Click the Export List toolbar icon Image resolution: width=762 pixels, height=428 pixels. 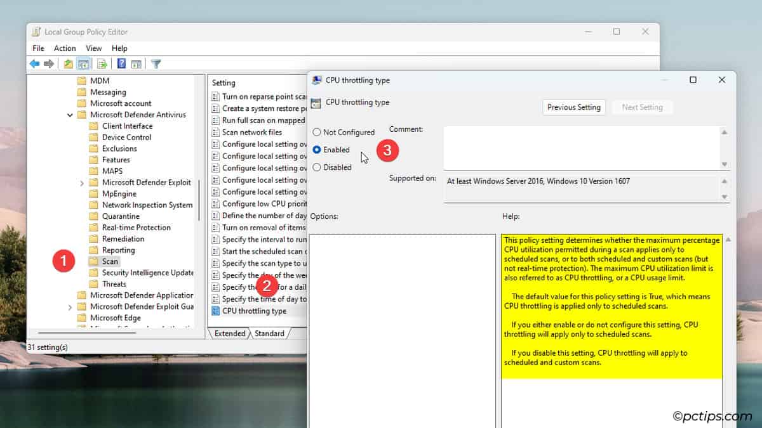pyautogui.click(x=101, y=63)
